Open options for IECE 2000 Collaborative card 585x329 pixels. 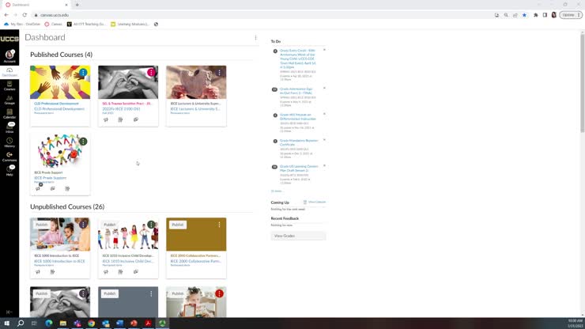point(220,225)
